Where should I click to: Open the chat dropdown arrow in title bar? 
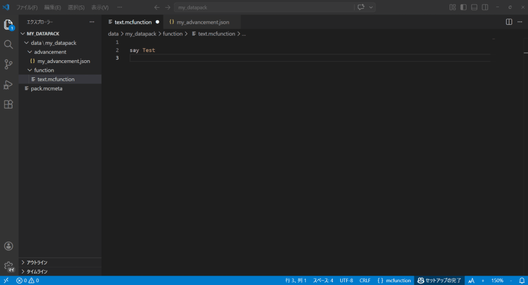(x=370, y=7)
